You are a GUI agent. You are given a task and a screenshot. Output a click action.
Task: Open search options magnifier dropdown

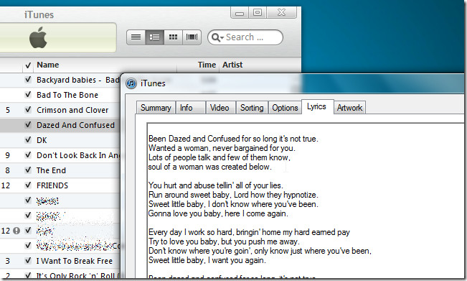coord(217,37)
